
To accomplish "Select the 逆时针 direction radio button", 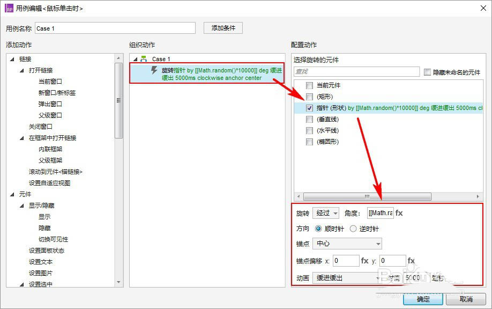I will pyautogui.click(x=353, y=229).
